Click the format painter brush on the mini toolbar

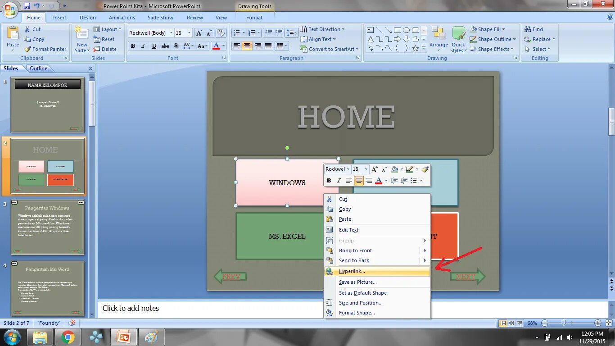click(x=425, y=169)
